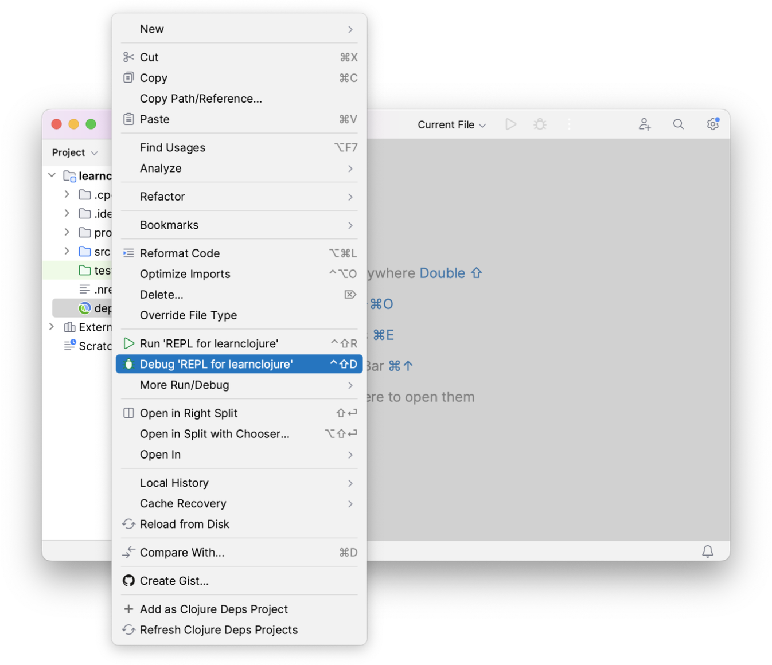Open the Current File run configuration dropdown
Viewport: 772px width, 665px height.
pos(451,125)
